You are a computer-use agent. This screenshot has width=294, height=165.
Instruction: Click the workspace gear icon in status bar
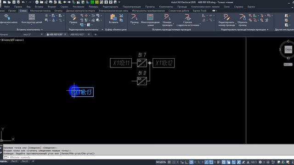tap(260, 162)
